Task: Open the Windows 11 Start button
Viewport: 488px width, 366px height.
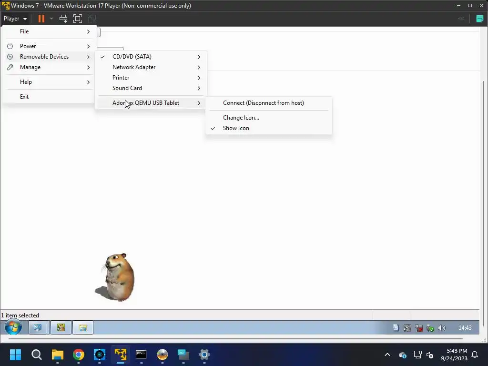Action: (x=15, y=355)
